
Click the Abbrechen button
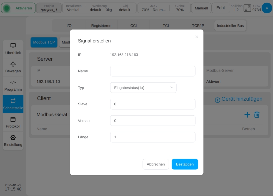pyautogui.click(x=156, y=164)
